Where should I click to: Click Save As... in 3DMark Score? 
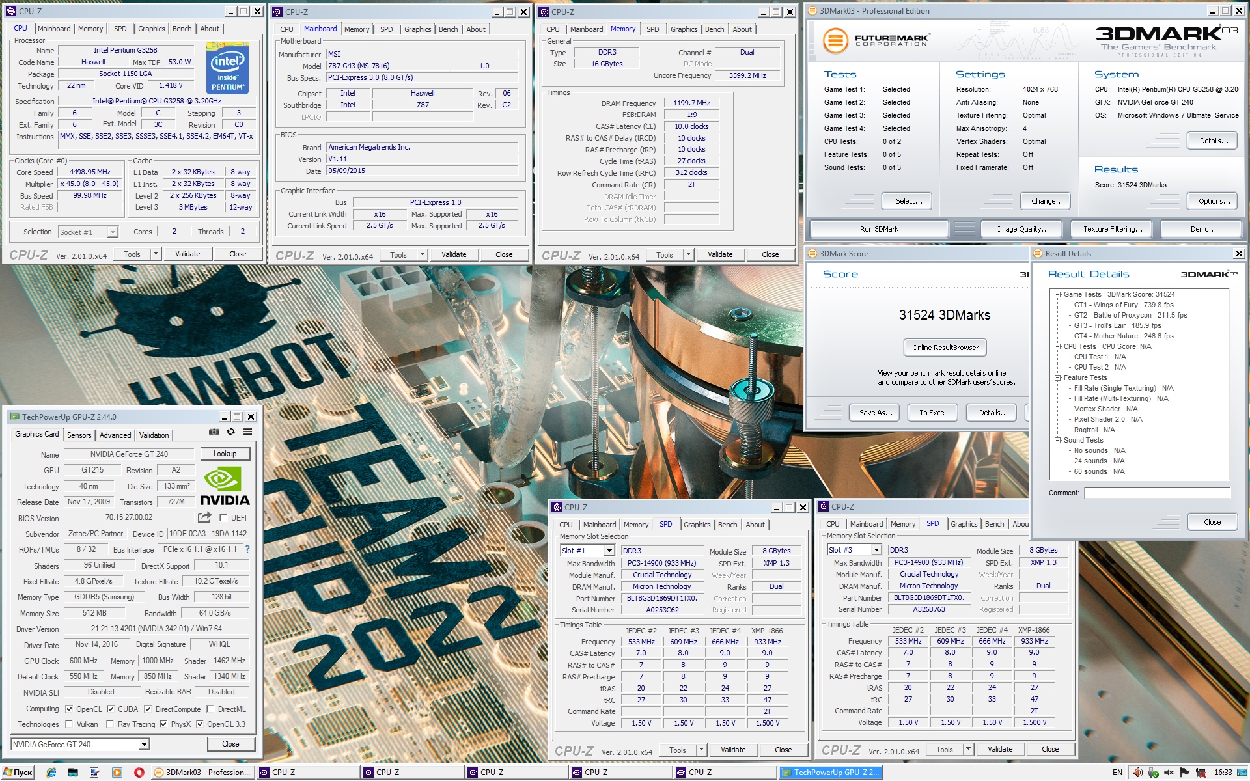875,413
